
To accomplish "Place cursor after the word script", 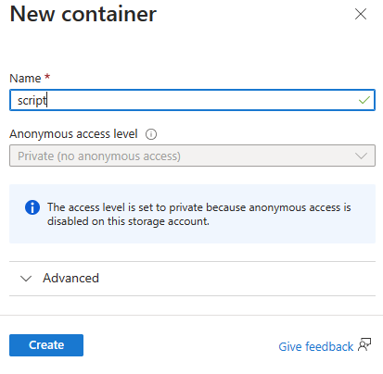I will tap(47, 100).
